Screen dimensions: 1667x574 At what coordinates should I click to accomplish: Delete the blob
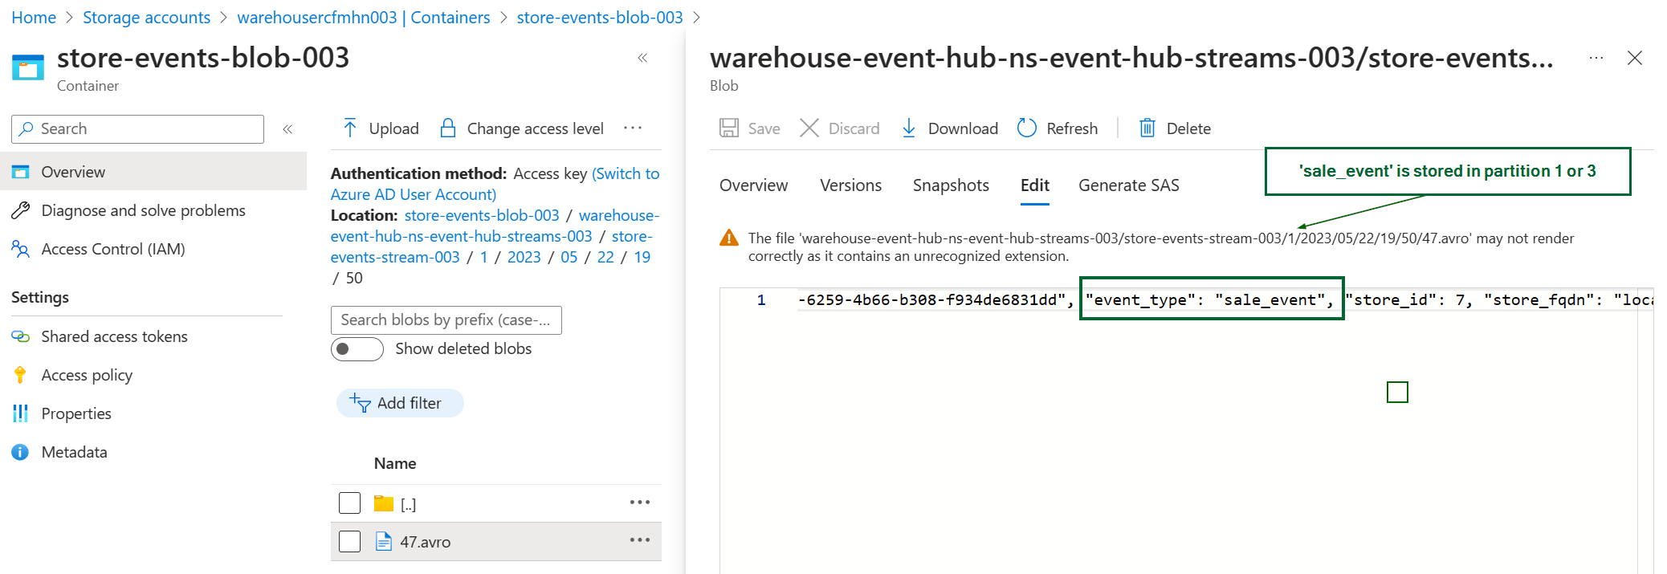tap(1175, 128)
